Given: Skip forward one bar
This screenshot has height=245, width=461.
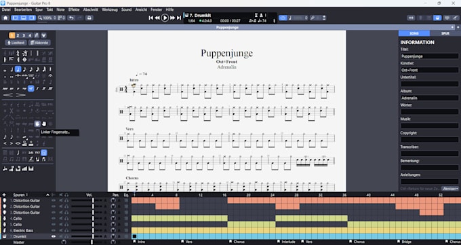Looking at the screenshot, I should (x=173, y=18).
